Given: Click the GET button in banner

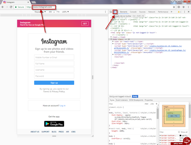Looking at the screenshot, I should (x=85, y=23).
